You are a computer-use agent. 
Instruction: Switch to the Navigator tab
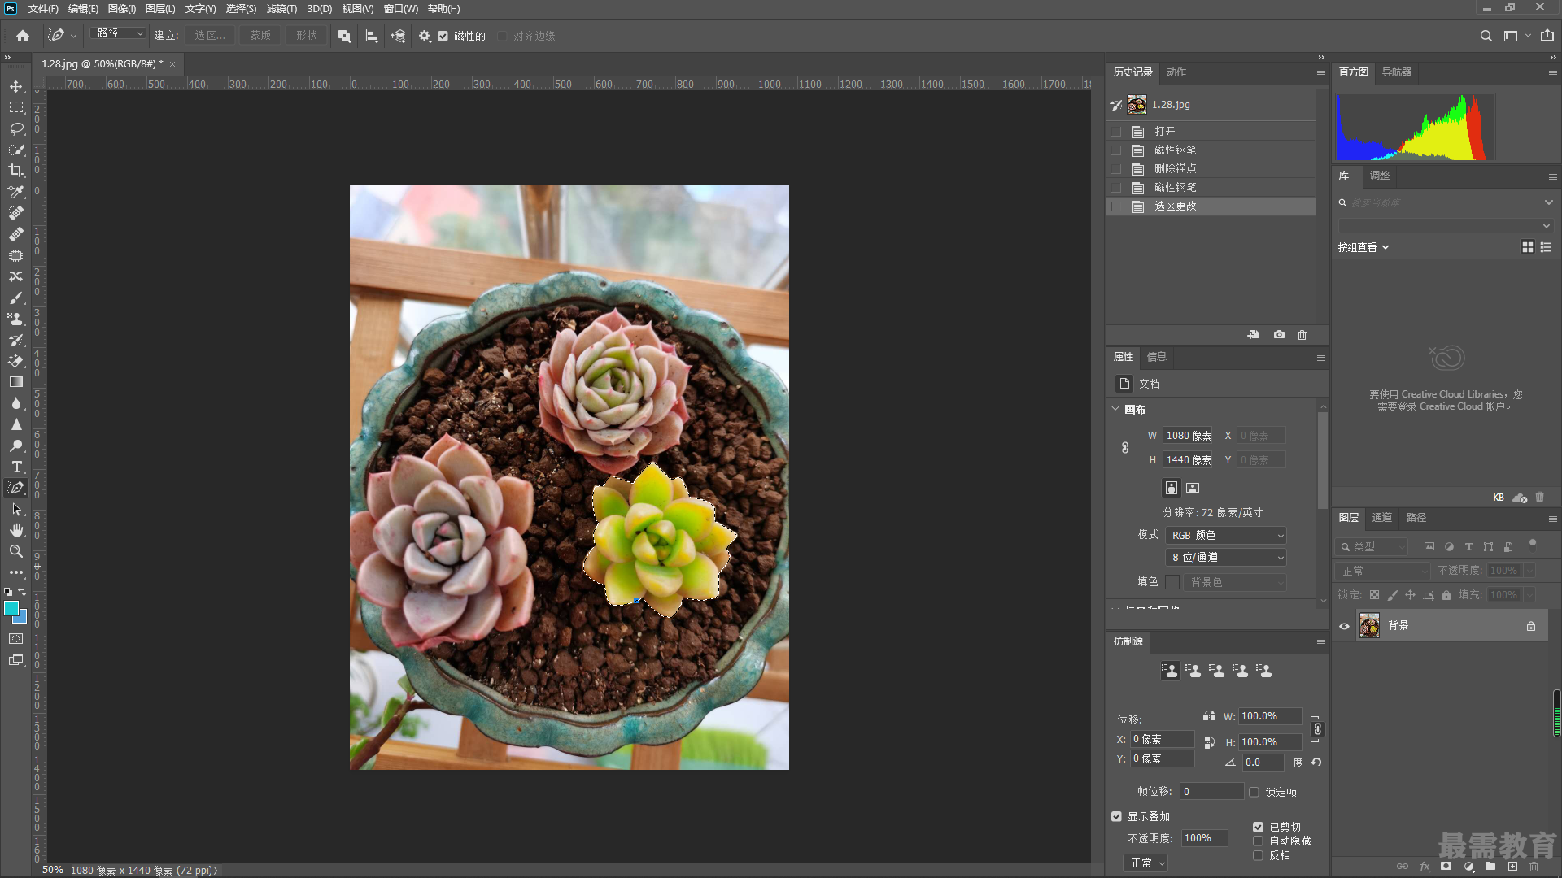tap(1396, 72)
